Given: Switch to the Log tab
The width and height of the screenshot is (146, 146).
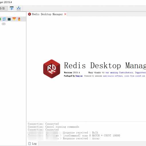Looking at the screenshot, I should 32,143.
